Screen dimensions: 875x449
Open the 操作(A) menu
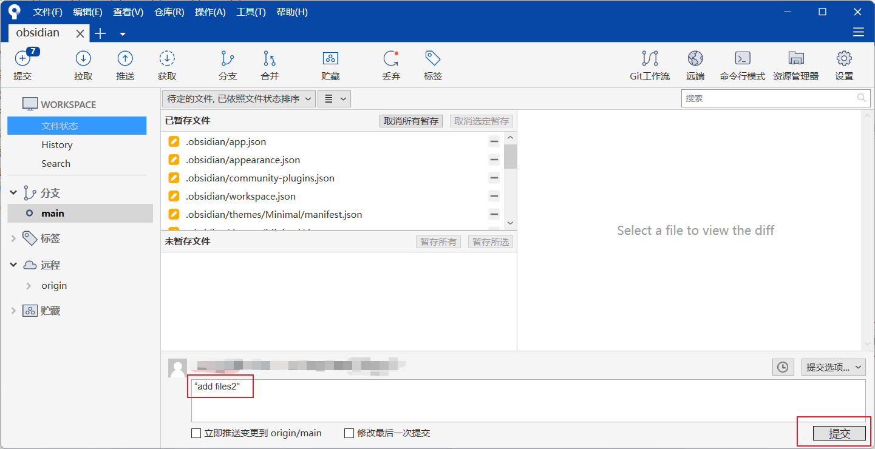[210, 12]
